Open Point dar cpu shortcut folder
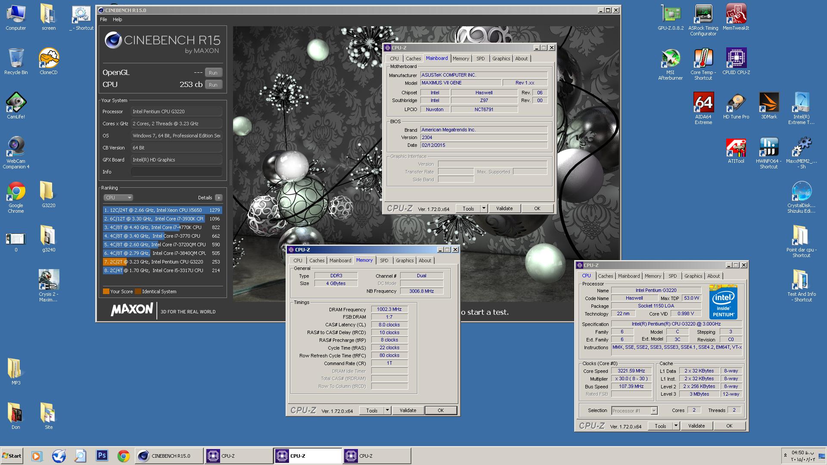This screenshot has height=465, width=827. (801, 242)
